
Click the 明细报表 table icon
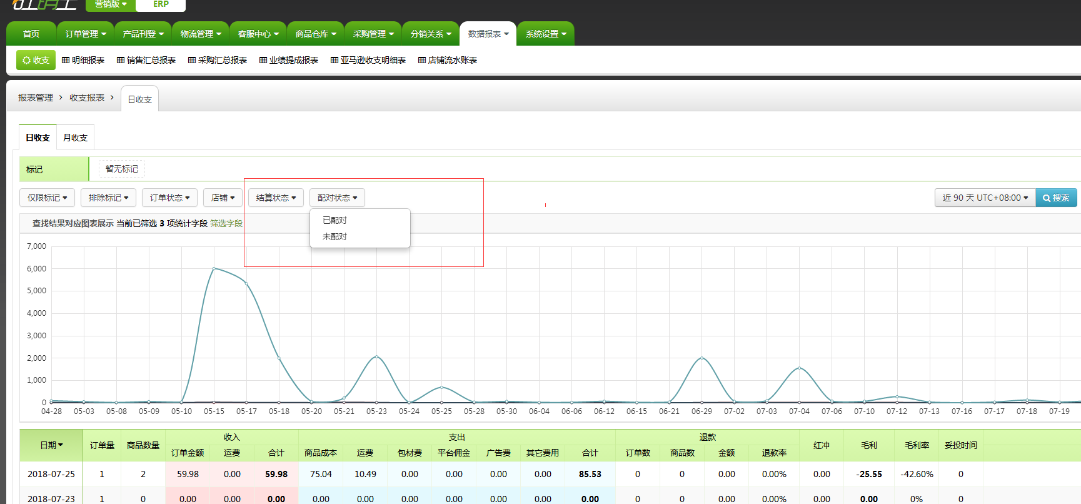(66, 60)
